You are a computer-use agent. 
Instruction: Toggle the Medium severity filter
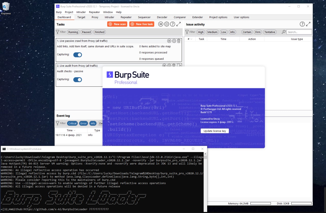tap(212, 32)
